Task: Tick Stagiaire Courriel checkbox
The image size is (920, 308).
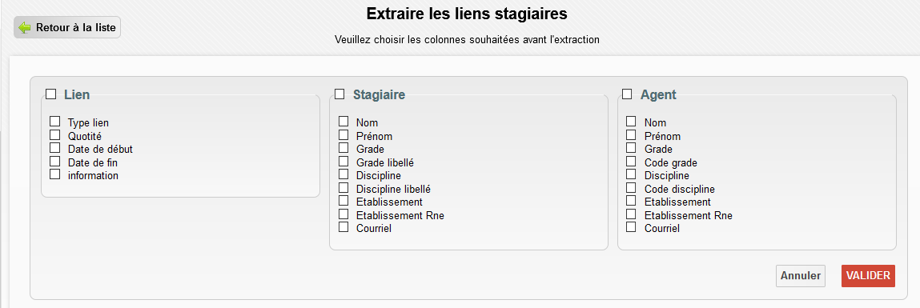Action: (343, 227)
